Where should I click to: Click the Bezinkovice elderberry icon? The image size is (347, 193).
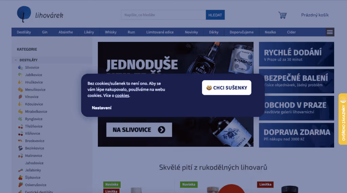[x=20, y=148]
